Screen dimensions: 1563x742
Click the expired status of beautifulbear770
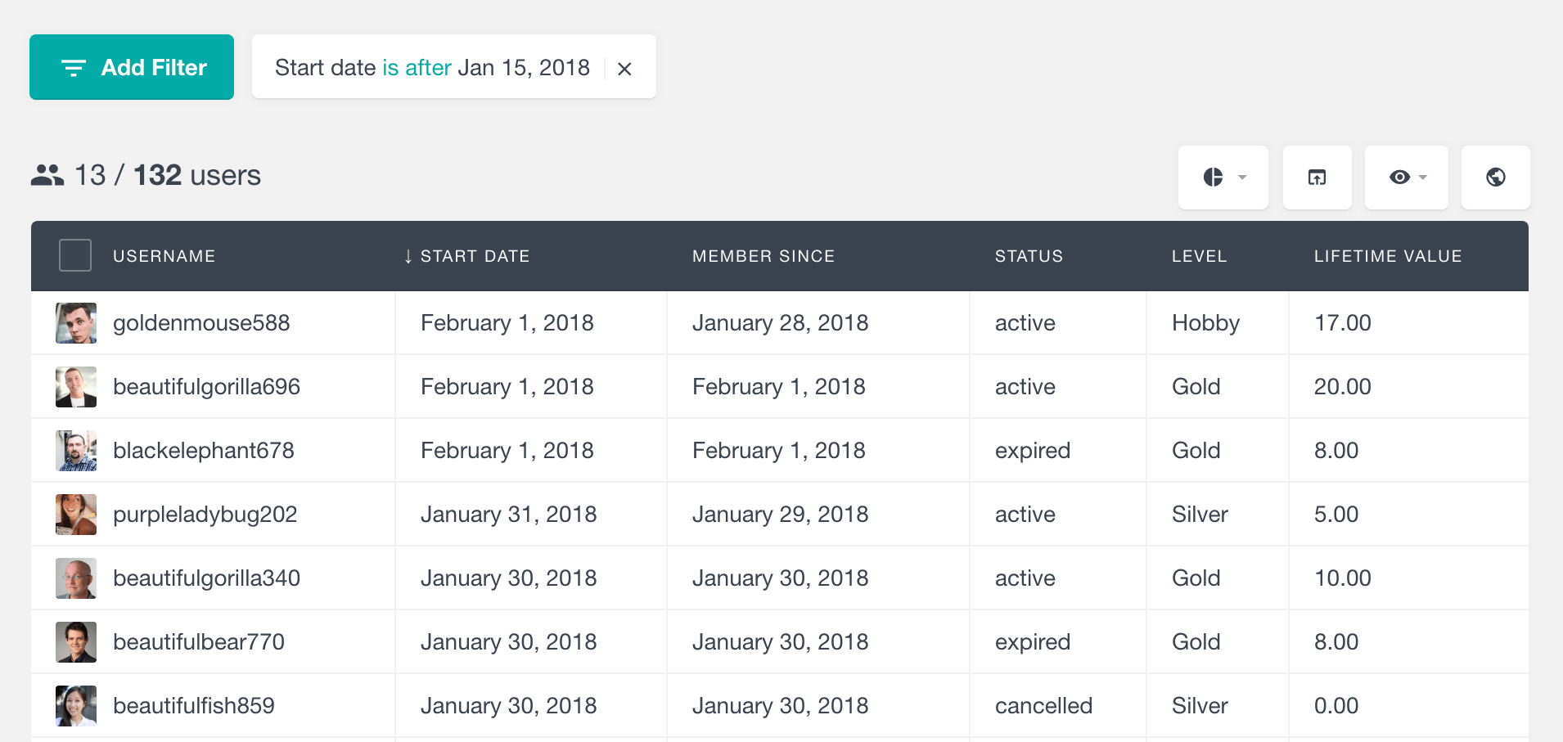1033,642
